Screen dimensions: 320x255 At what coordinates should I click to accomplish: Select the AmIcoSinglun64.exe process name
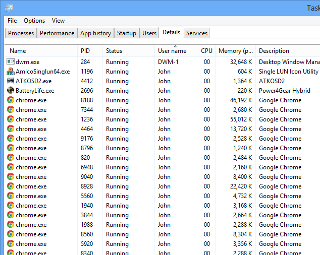pyautogui.click(x=43, y=72)
